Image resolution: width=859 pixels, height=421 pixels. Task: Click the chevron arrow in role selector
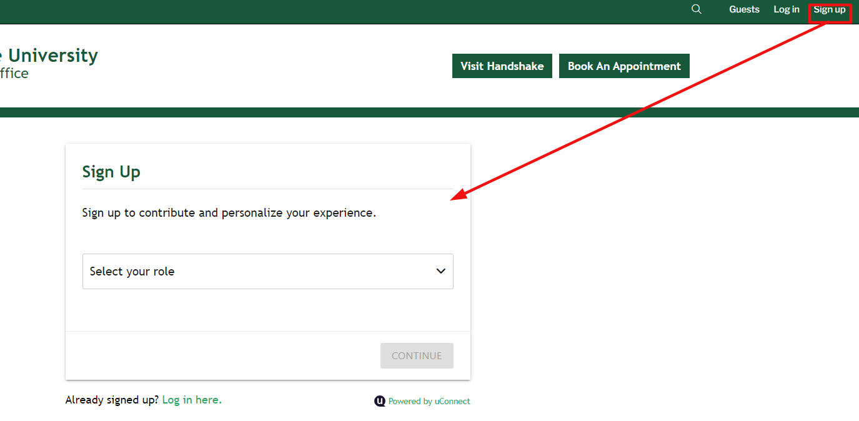[441, 271]
